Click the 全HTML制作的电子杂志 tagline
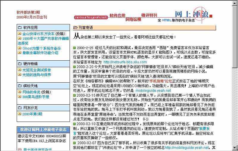238x151 pixels. tap(176, 20)
